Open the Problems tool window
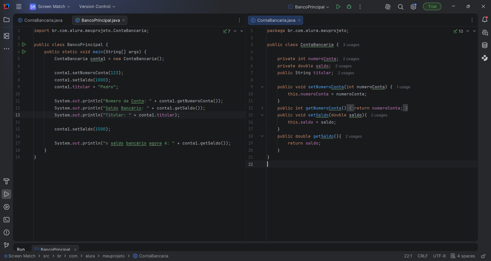 coord(7,233)
